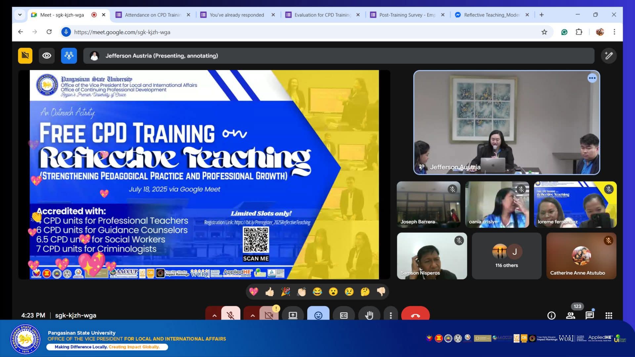635x357 pixels.
Task: Send laughing face reaction
Action: tap(317, 292)
